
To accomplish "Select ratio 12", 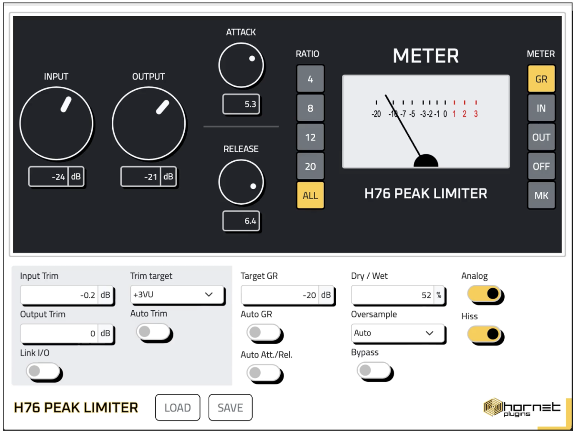I will [x=310, y=137].
